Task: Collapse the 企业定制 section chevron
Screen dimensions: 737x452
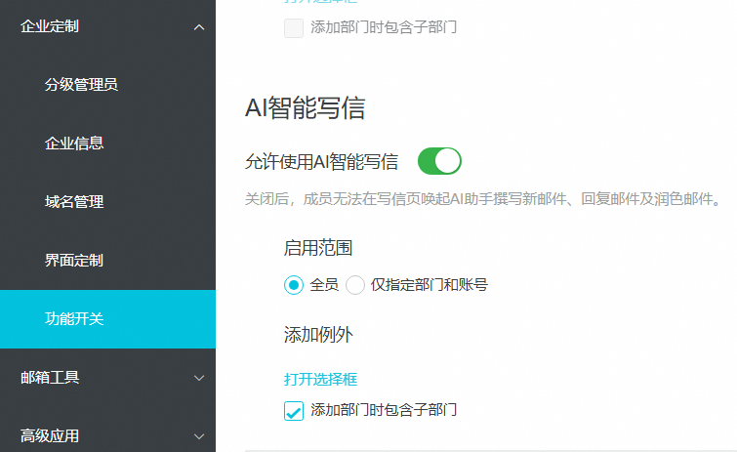Action: (x=199, y=27)
